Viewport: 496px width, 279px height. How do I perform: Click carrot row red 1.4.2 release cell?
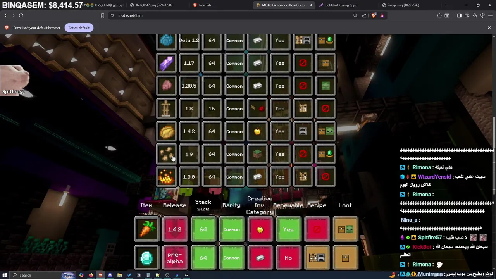tap(175, 229)
